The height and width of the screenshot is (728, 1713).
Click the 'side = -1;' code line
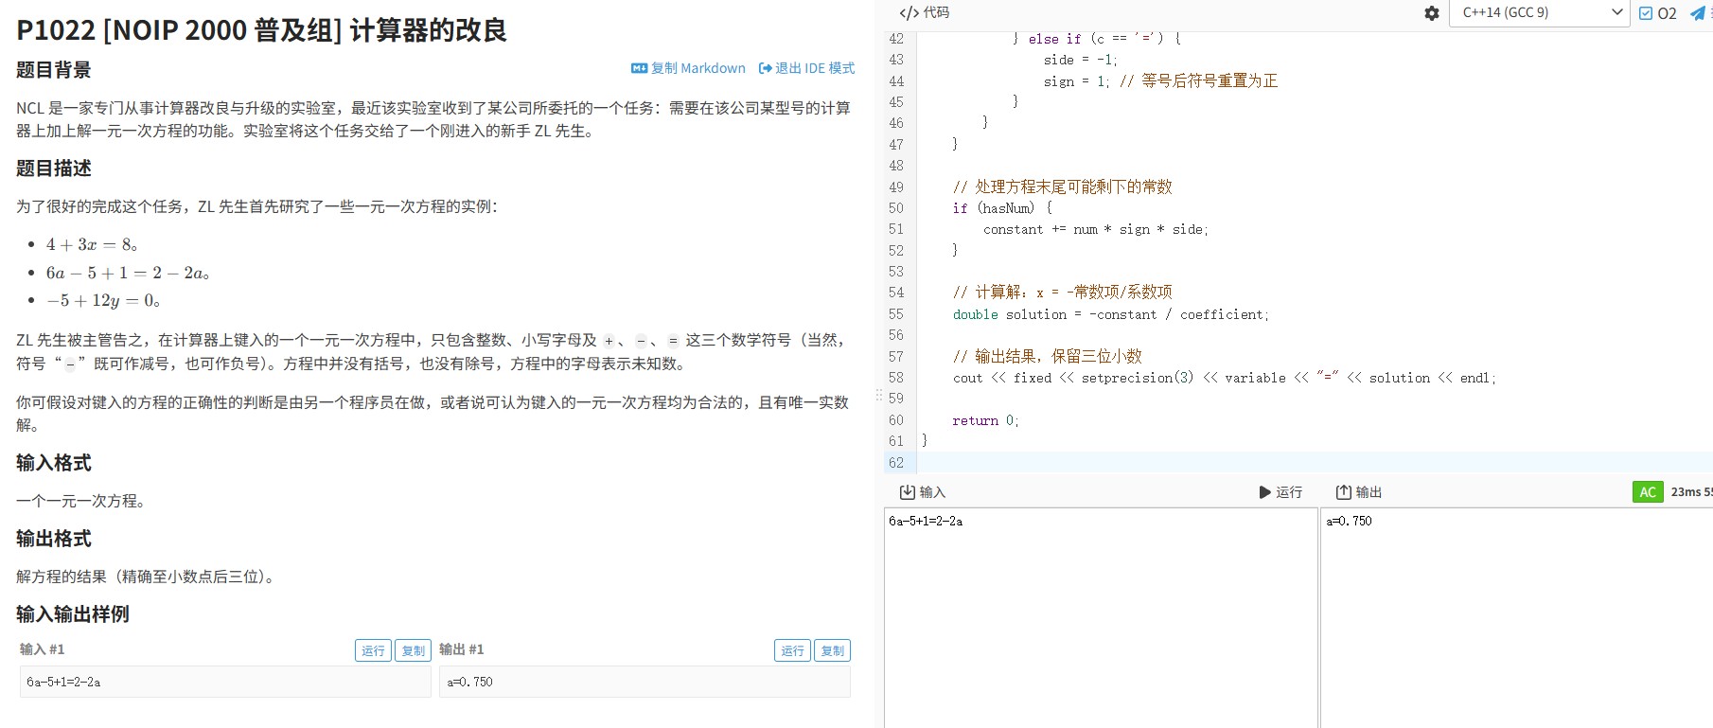pos(1080,60)
